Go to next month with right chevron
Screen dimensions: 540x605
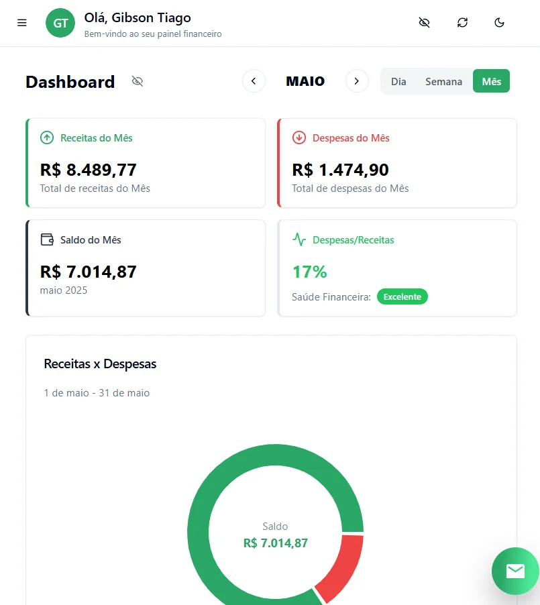pos(357,81)
